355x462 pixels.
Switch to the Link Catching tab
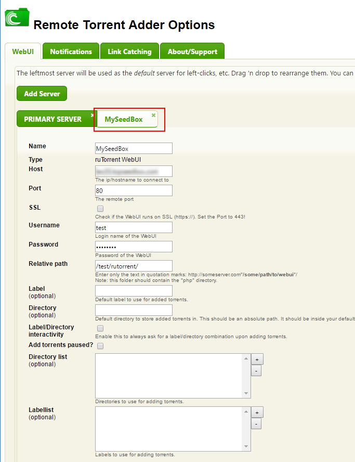tap(129, 52)
